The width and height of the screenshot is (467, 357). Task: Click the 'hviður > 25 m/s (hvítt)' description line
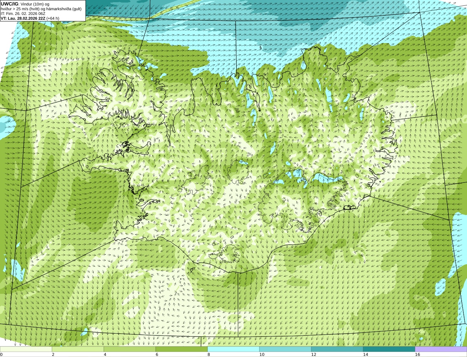tap(41, 9)
